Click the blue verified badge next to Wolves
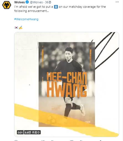This screenshot has width=123, height=141. pyautogui.click(x=27, y=2)
